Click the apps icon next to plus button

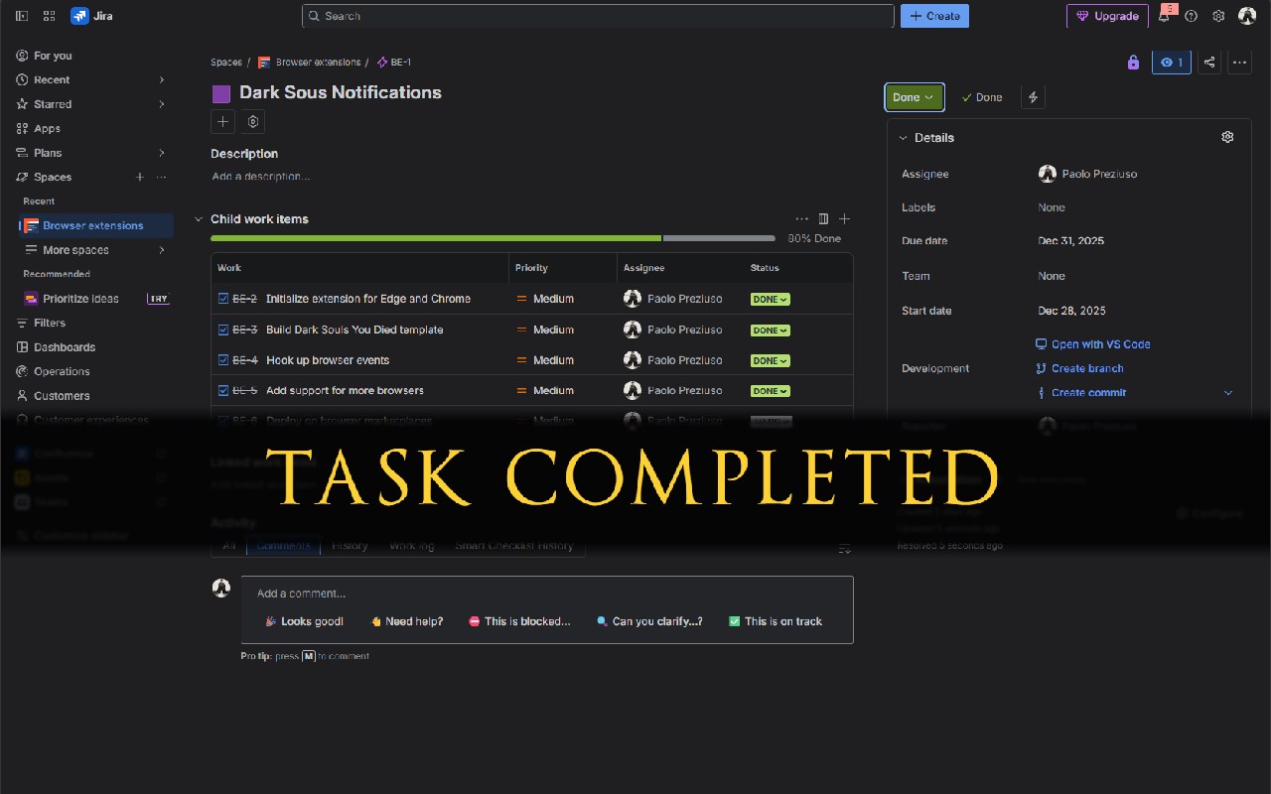click(253, 121)
